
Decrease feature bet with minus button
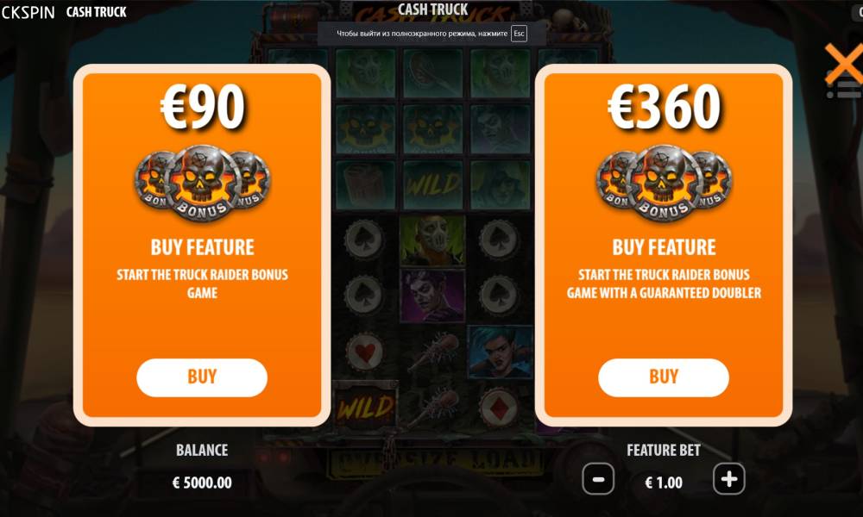[598, 479]
